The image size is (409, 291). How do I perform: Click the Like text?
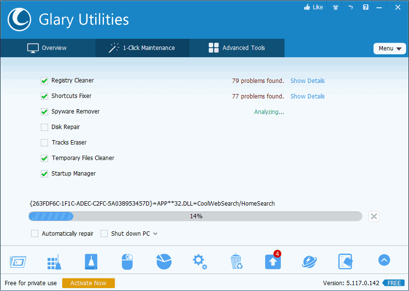(318, 7)
